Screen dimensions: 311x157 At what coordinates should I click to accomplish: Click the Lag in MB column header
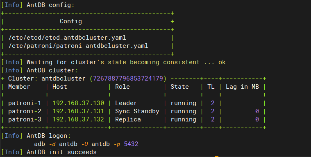point(243,87)
